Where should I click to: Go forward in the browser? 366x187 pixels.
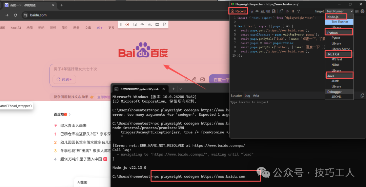pos(7,15)
